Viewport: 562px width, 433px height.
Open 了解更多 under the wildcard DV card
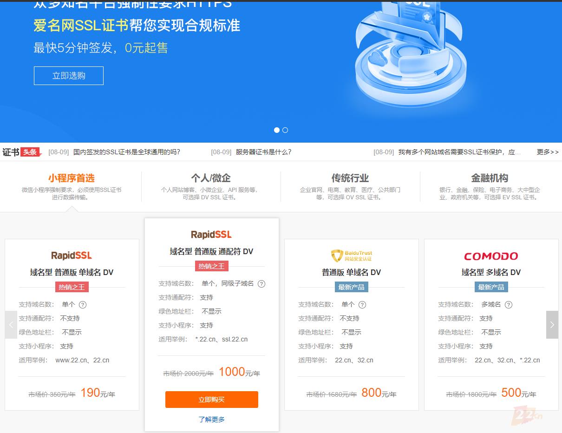click(x=211, y=419)
